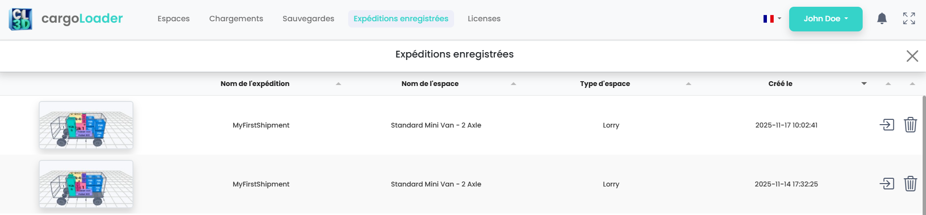Open the Sauvegardes page
The width and height of the screenshot is (926, 215).
[x=309, y=19]
